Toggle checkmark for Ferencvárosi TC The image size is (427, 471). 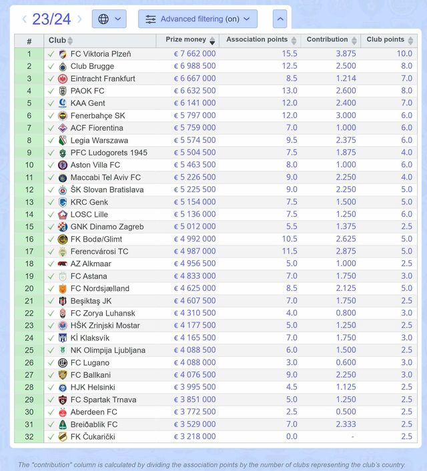click(51, 252)
